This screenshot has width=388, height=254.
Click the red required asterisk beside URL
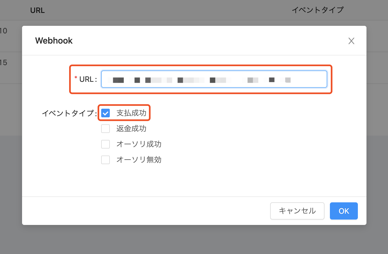coord(76,78)
